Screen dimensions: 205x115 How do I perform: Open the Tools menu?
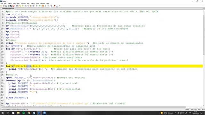tap(37, 4)
